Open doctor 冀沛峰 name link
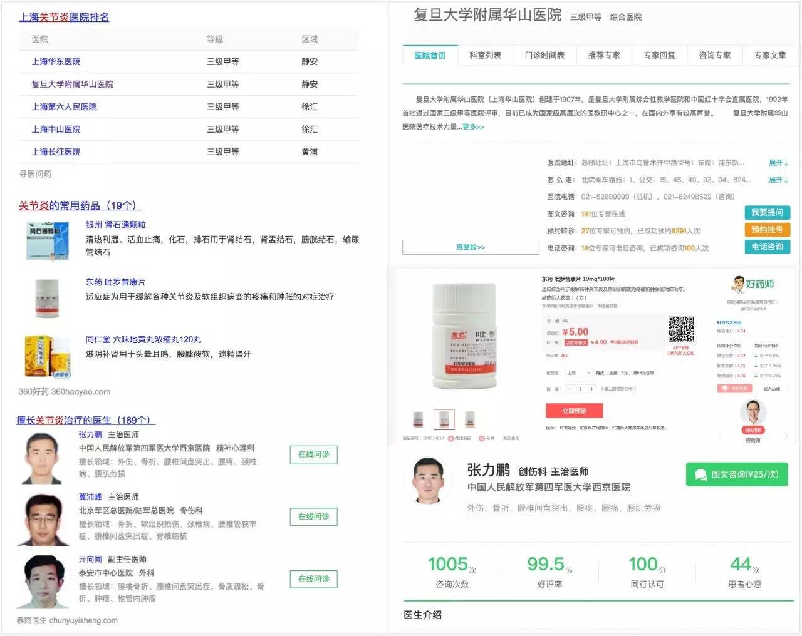This screenshot has height=636, width=802. (x=90, y=497)
